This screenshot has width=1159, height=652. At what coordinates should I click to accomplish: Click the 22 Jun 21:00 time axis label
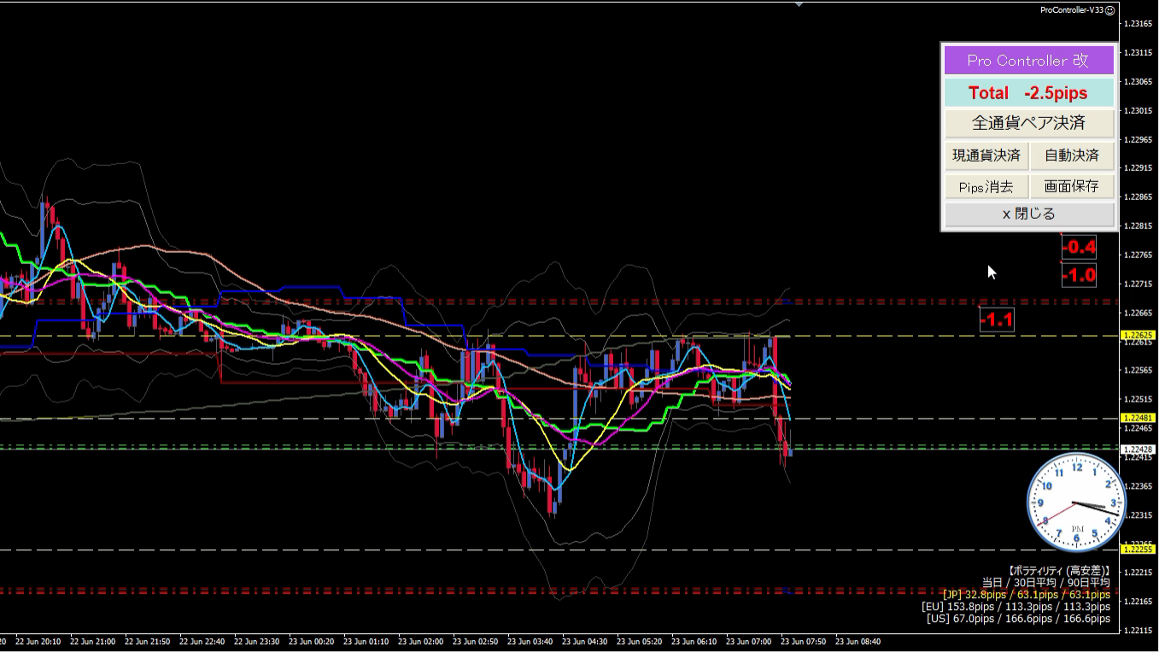(x=92, y=641)
